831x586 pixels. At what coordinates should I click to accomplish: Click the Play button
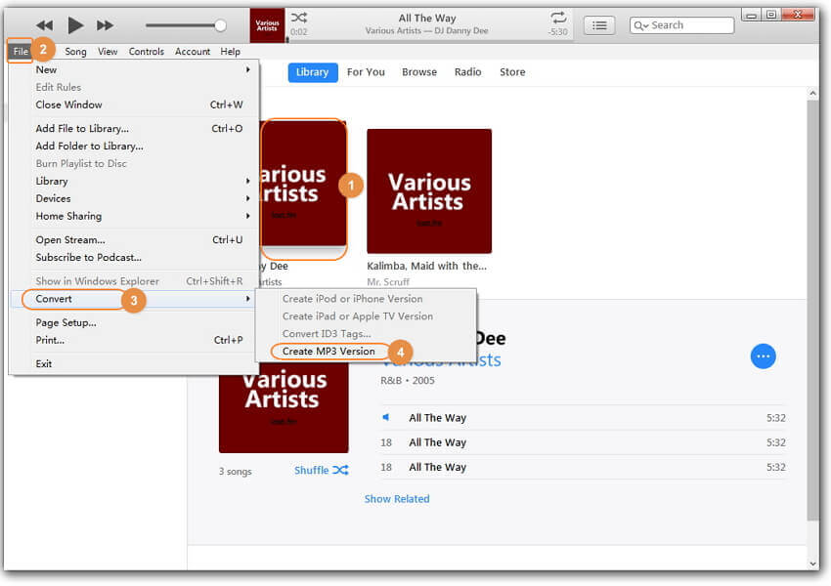pyautogui.click(x=75, y=24)
